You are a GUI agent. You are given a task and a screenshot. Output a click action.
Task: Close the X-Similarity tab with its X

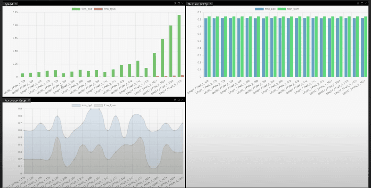[x=211, y=4]
